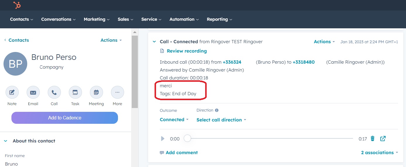The image size is (406, 167).
Task: Schedule a Meeting with the calendar icon
Action: tap(96, 93)
